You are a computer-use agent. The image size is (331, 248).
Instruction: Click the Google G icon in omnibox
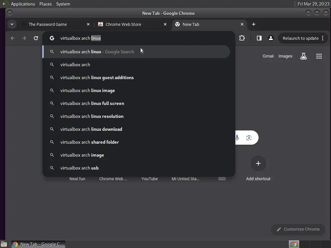[52, 38]
